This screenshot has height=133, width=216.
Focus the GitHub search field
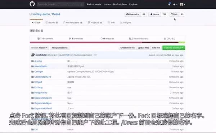[x=60, y=4]
